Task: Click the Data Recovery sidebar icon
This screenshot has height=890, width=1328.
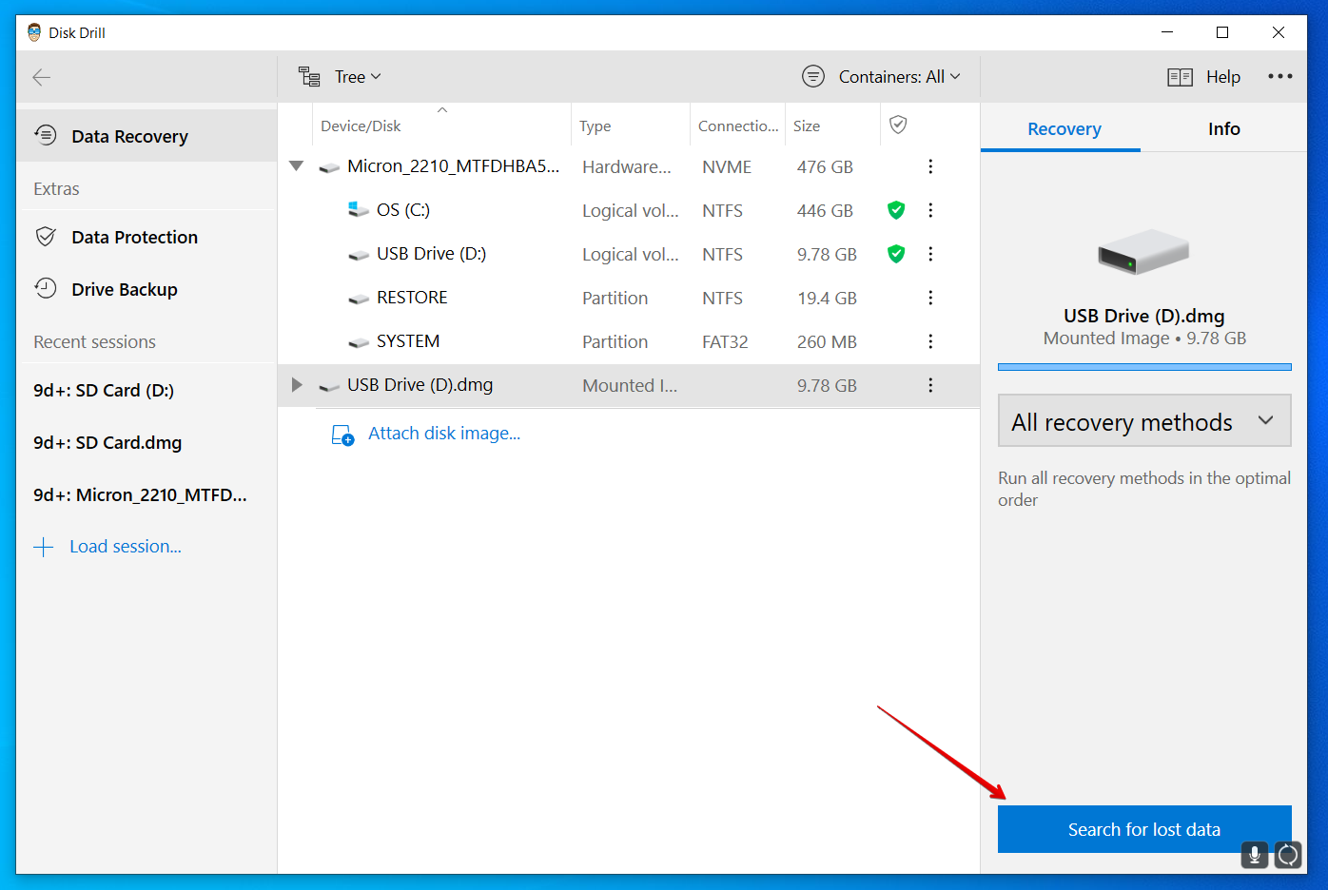Action: tap(46, 135)
